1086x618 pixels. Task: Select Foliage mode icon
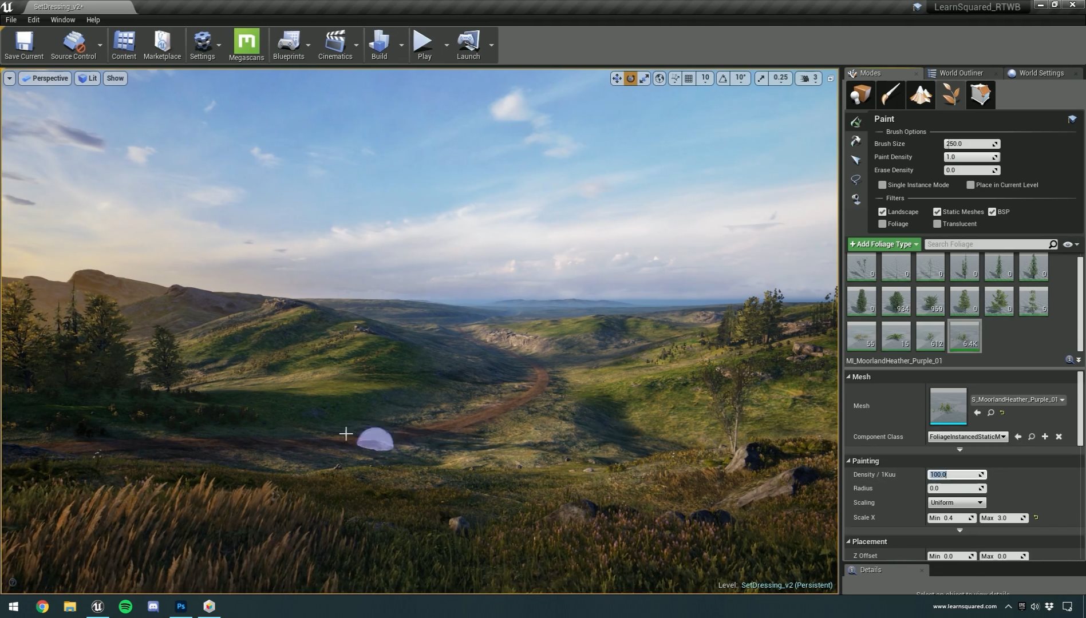950,95
